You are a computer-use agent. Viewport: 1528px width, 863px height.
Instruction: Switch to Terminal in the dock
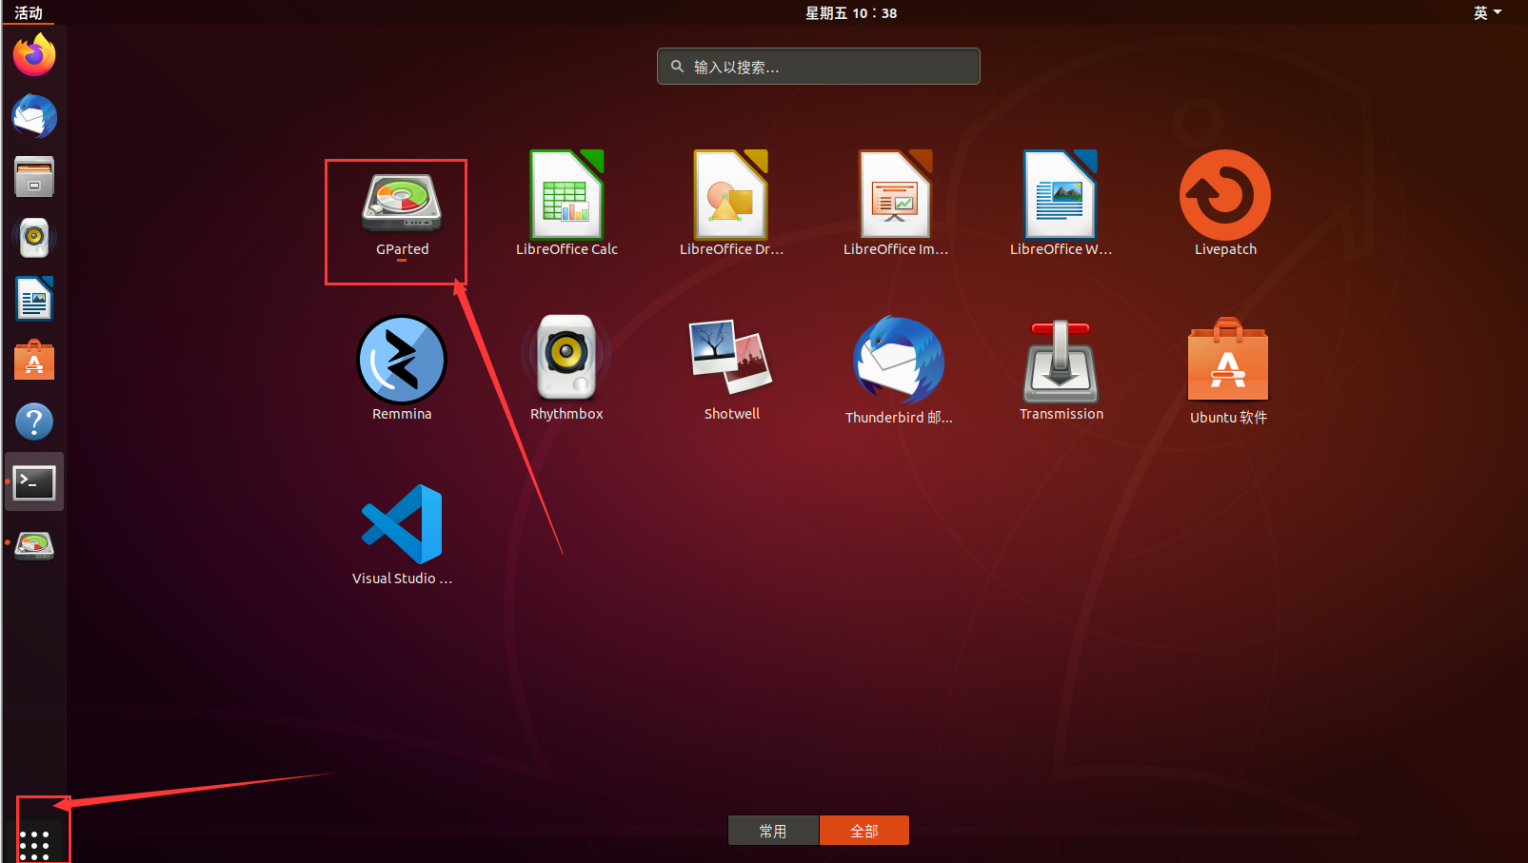34,482
